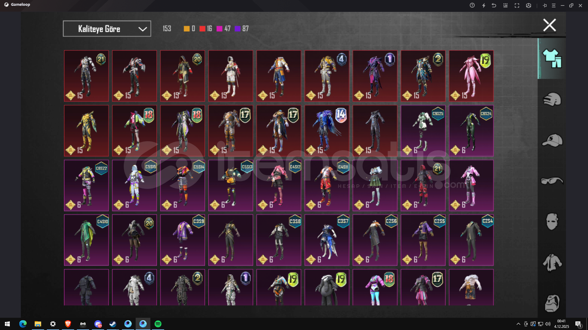
Task: Open the jacket tops category
Action: 552,262
